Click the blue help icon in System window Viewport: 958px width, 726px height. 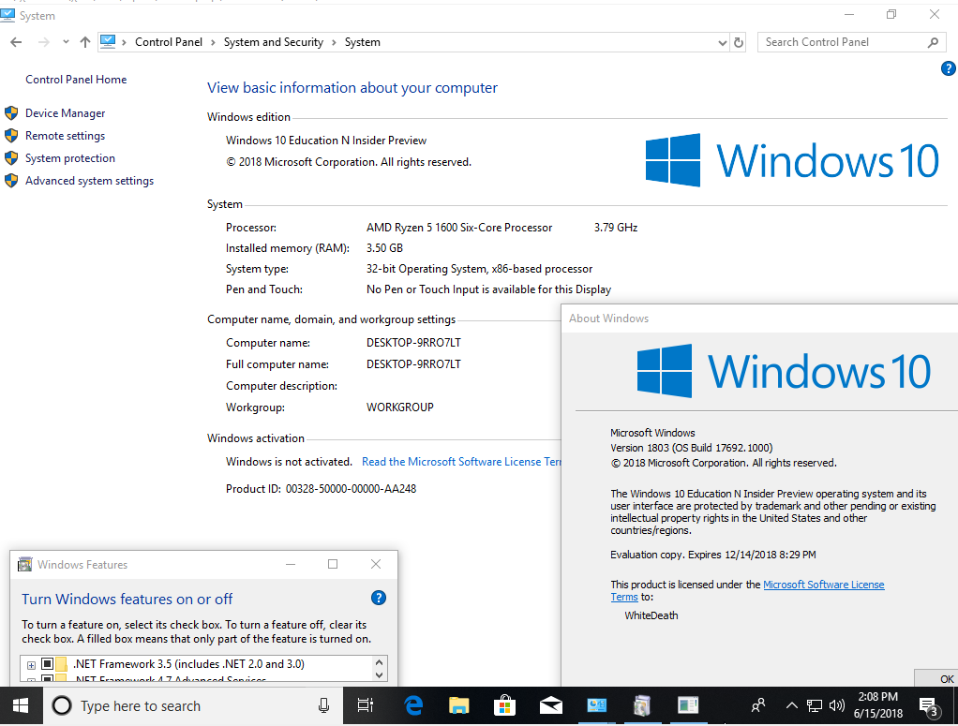[947, 69]
